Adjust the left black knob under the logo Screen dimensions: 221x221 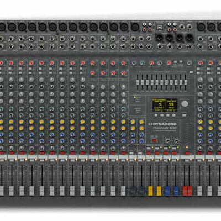[168, 141]
